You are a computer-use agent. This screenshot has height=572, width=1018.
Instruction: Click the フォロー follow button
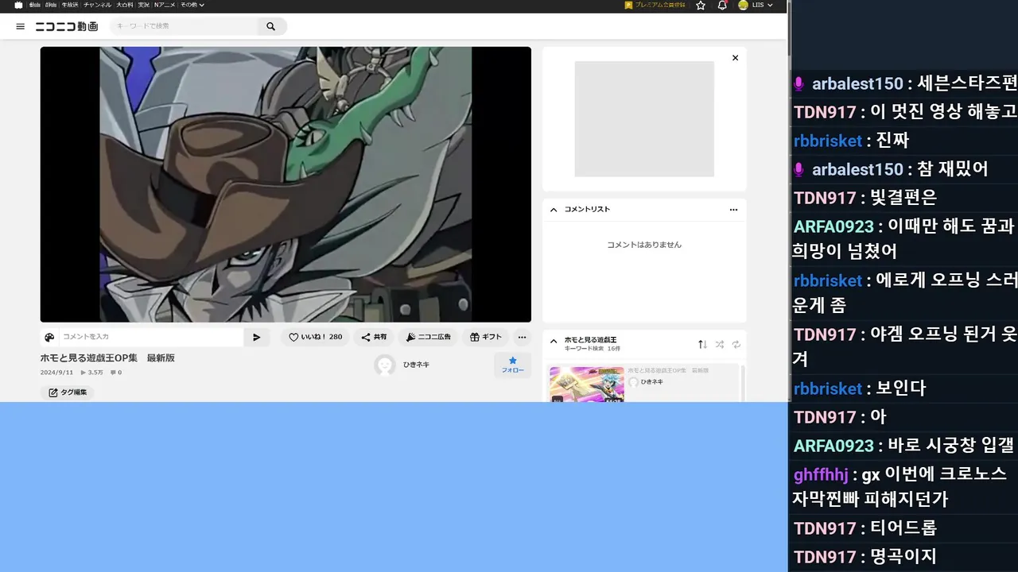(512, 365)
